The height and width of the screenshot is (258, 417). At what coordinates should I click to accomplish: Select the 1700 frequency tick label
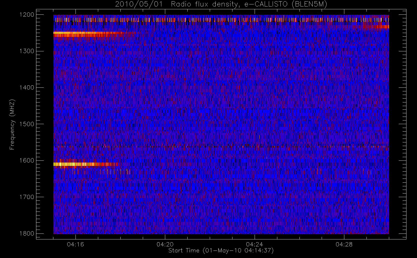point(27,197)
